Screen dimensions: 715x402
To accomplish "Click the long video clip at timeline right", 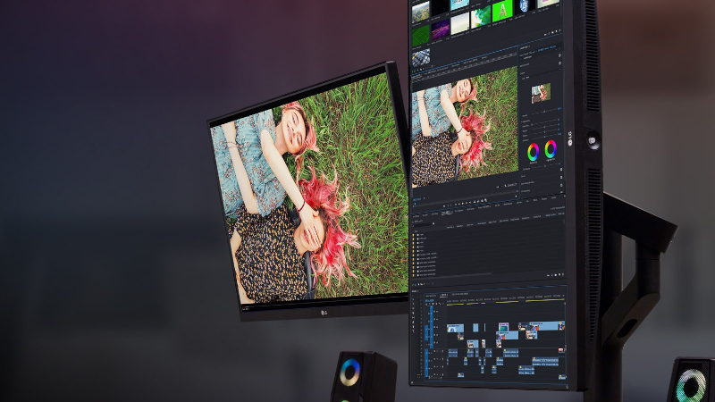I will click(548, 326).
